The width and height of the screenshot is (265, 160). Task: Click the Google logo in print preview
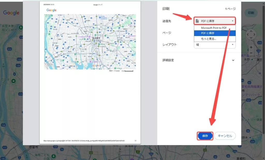coord(51,10)
